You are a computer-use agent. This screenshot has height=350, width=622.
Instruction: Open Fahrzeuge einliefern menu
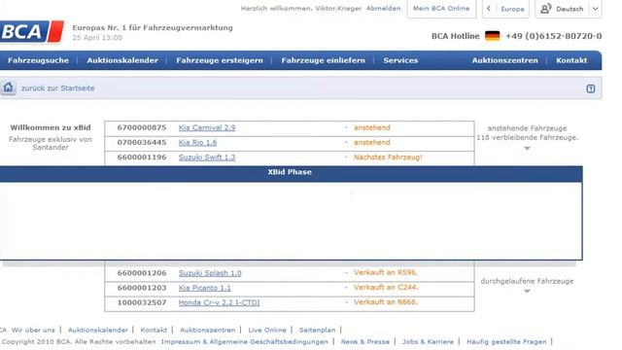point(323,60)
